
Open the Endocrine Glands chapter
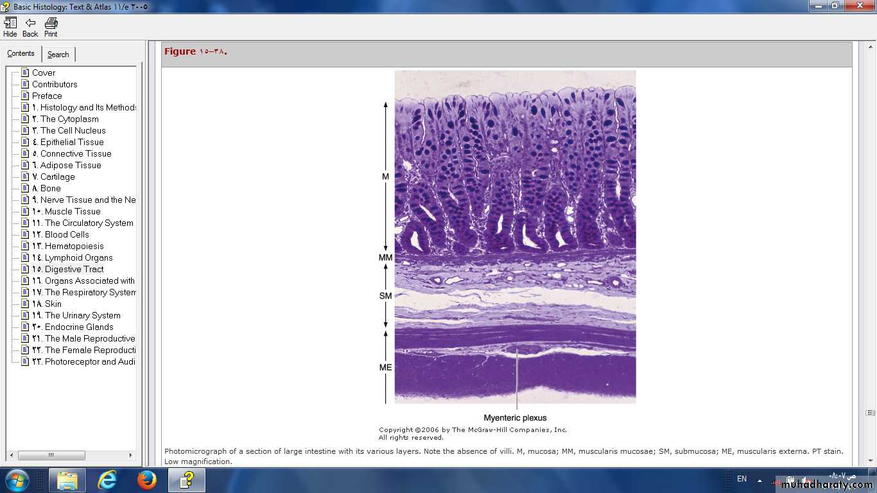click(x=78, y=327)
